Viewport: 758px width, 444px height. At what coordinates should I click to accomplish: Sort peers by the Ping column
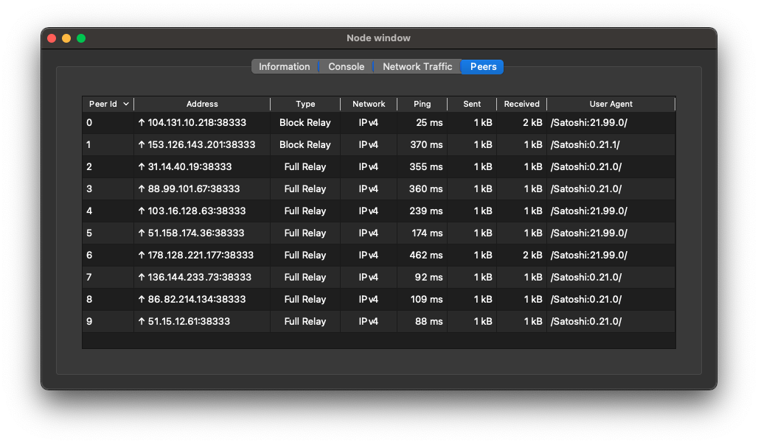click(x=423, y=104)
